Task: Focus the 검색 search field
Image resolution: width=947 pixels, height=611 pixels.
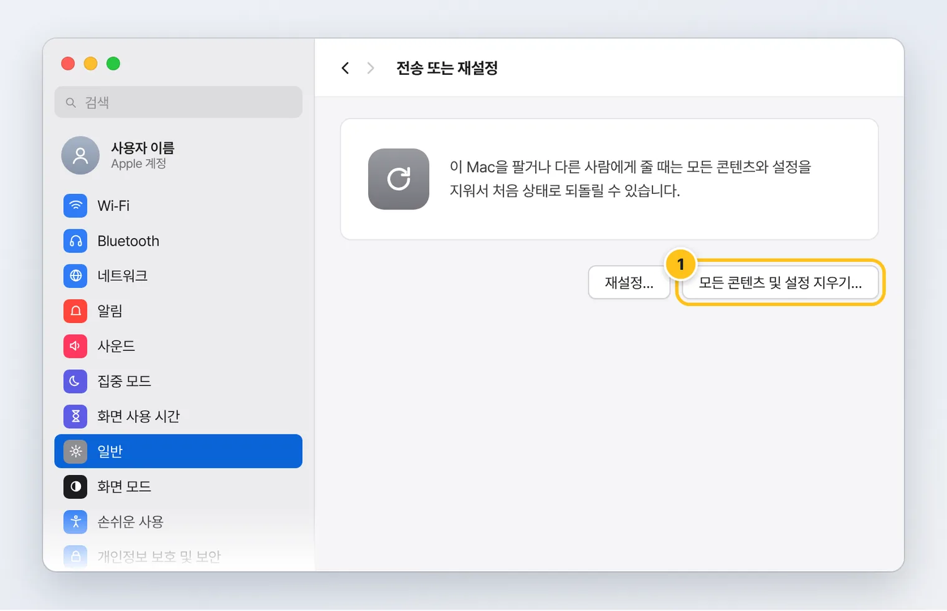Action: point(178,102)
